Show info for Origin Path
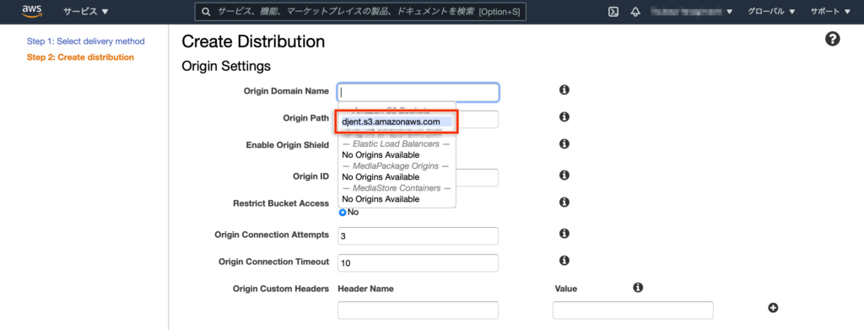 (x=564, y=116)
